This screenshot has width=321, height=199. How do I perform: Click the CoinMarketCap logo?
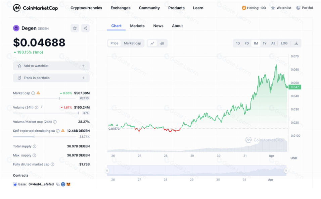35,8
